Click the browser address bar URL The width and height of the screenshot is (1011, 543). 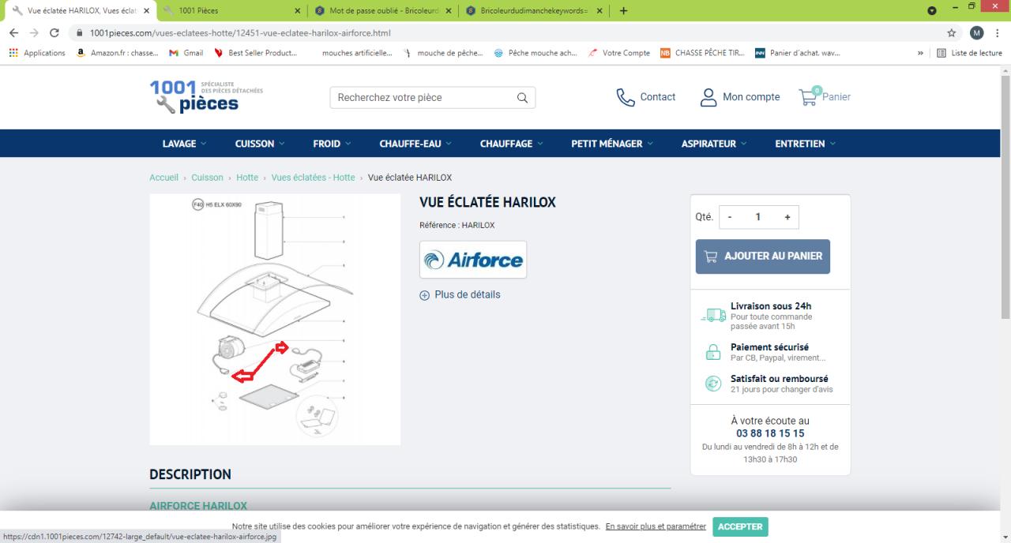[x=240, y=33]
